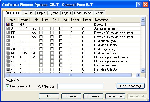Screen dimensions: 150x102
Task: Click the R icon beside NR
Action: coord(8,69)
